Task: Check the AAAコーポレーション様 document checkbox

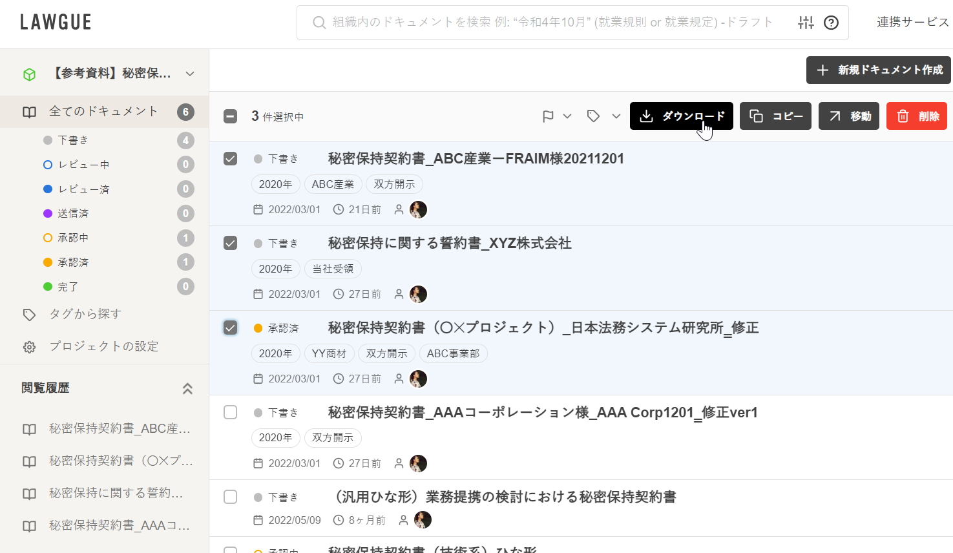Action: tap(230, 412)
